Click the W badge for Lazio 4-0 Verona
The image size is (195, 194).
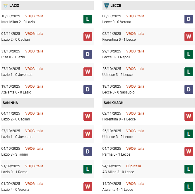tap(88, 187)
